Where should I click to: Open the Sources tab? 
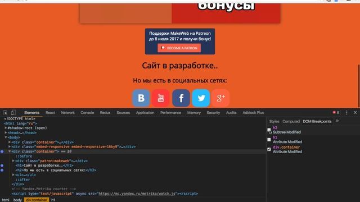123,113
